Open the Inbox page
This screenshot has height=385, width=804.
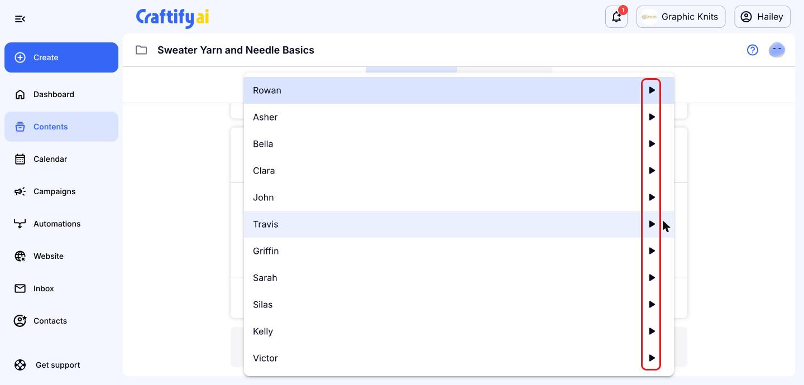tap(61, 288)
